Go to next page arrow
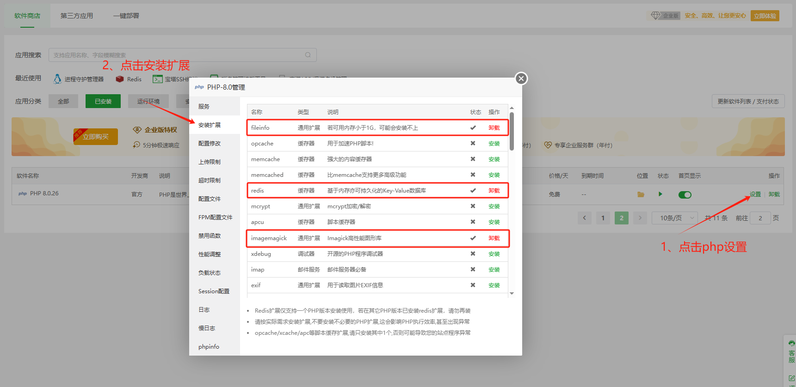The width and height of the screenshot is (796, 387). tap(640, 218)
